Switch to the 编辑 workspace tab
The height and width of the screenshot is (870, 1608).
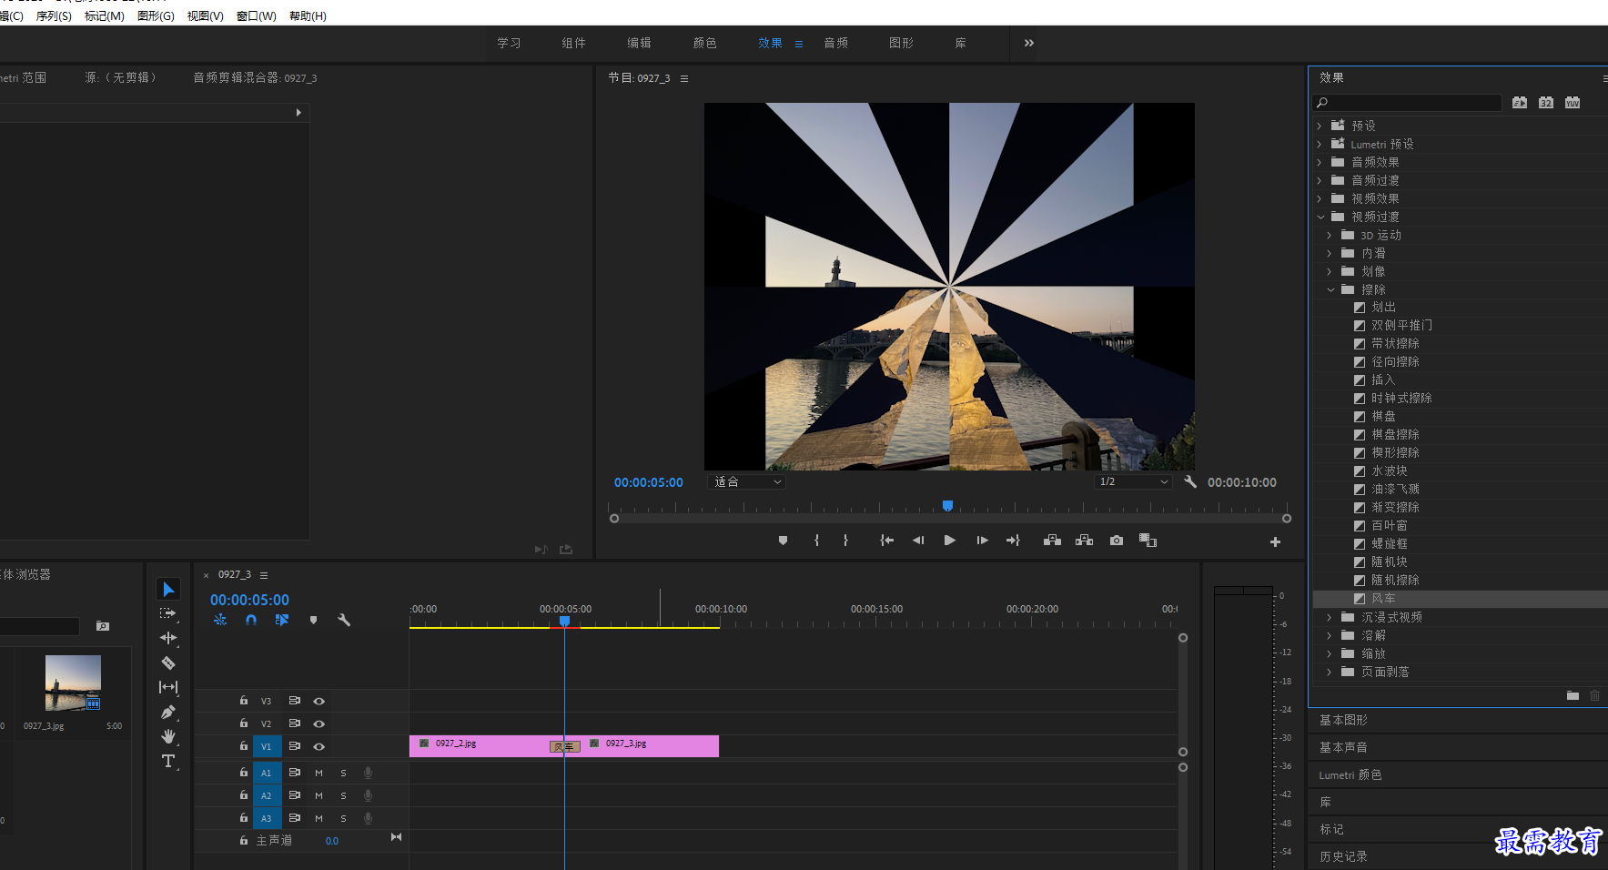[639, 43]
